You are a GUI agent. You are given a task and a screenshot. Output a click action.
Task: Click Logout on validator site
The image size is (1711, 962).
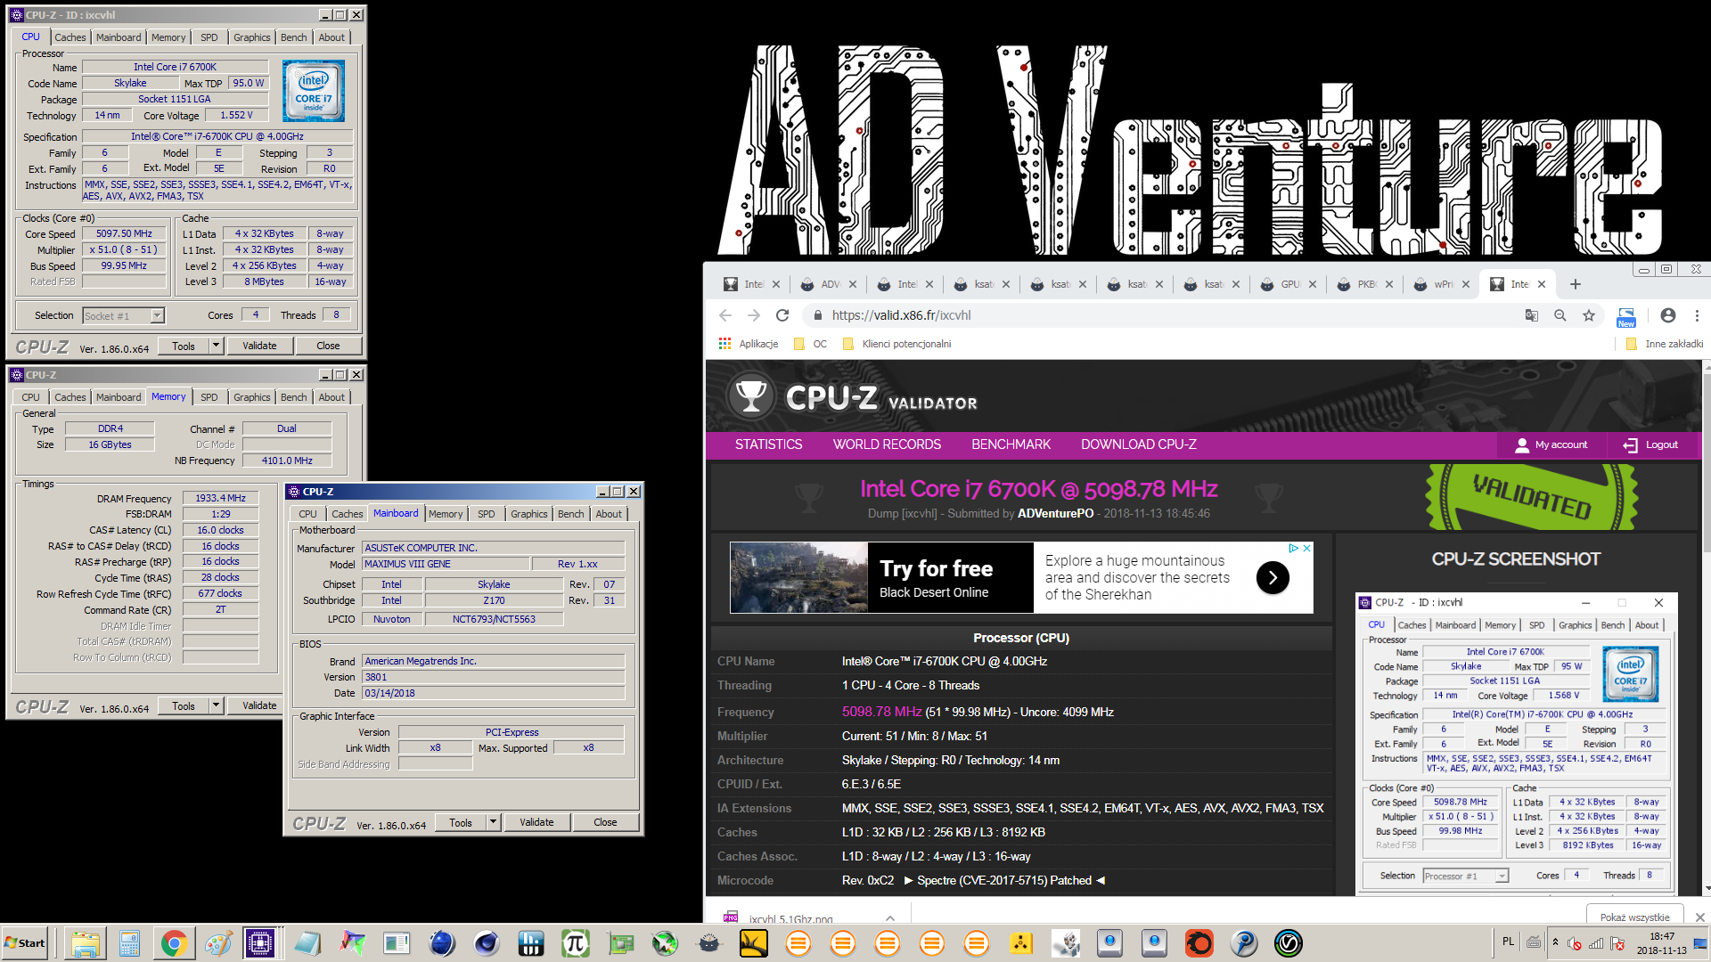pyautogui.click(x=1650, y=444)
